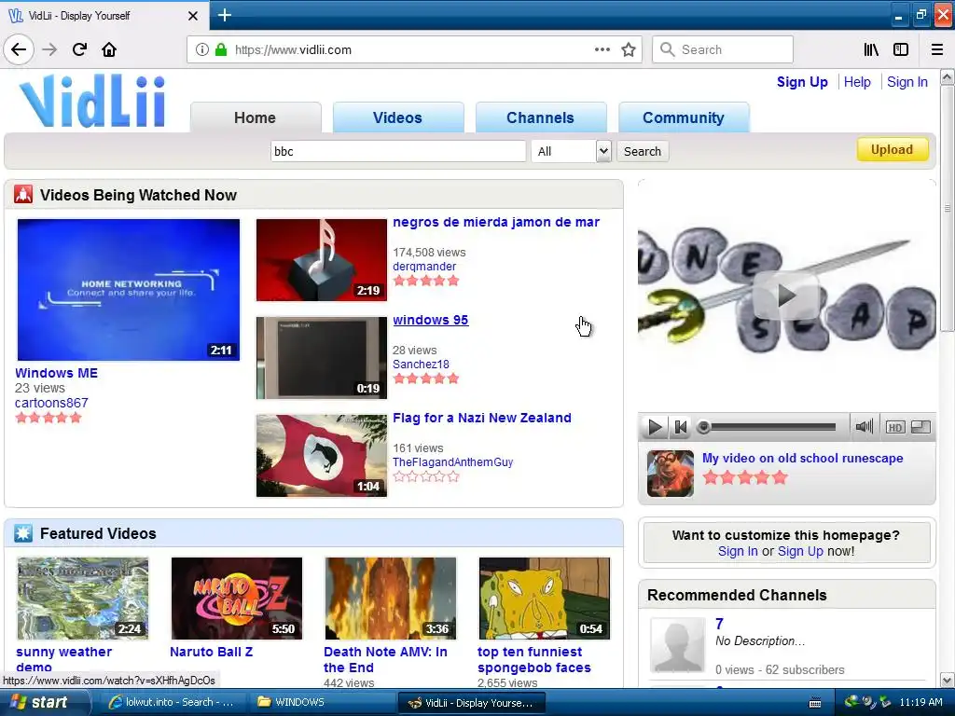Click the taskbar clock showing 11:19 AM
Viewport: 955px width, 716px height.
920,702
